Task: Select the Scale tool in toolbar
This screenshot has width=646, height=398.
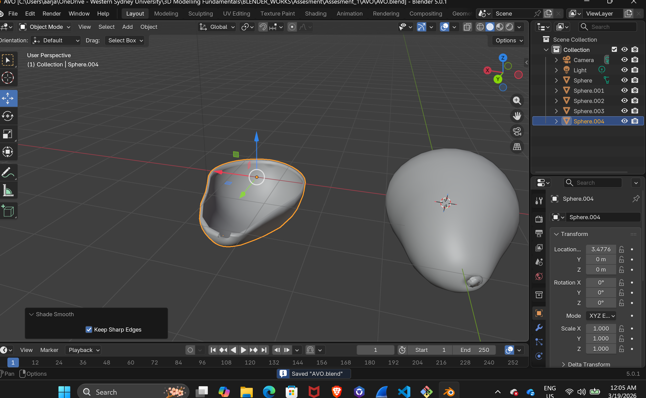Action: click(x=8, y=134)
